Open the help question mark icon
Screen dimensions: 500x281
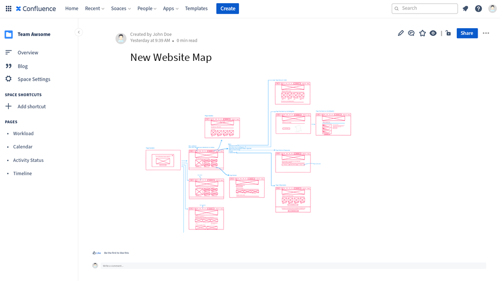478,9
